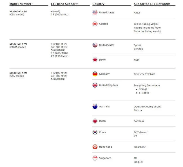Click the Japan flag beside Softbank
183x167 pixels.
(x=95, y=121)
